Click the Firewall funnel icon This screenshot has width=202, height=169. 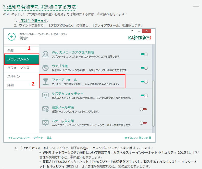tap(46, 82)
